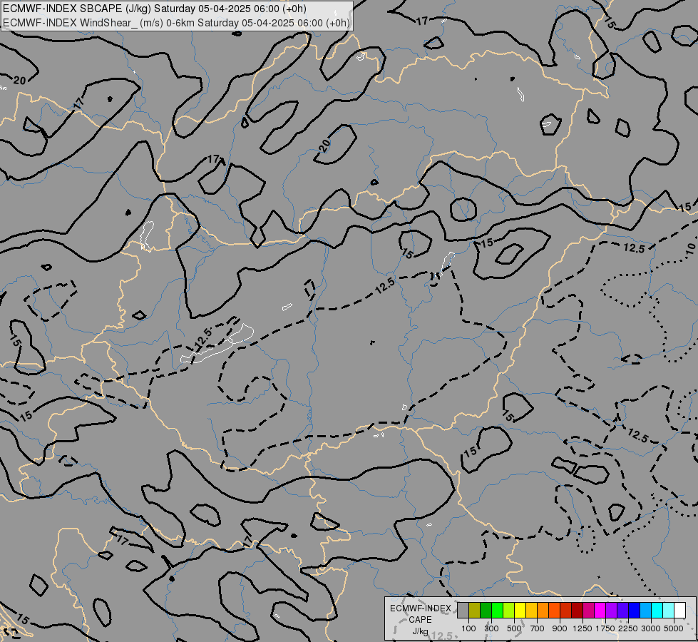This screenshot has height=642, width=698.
Task: Click the legend value 900
Action: 560,628
